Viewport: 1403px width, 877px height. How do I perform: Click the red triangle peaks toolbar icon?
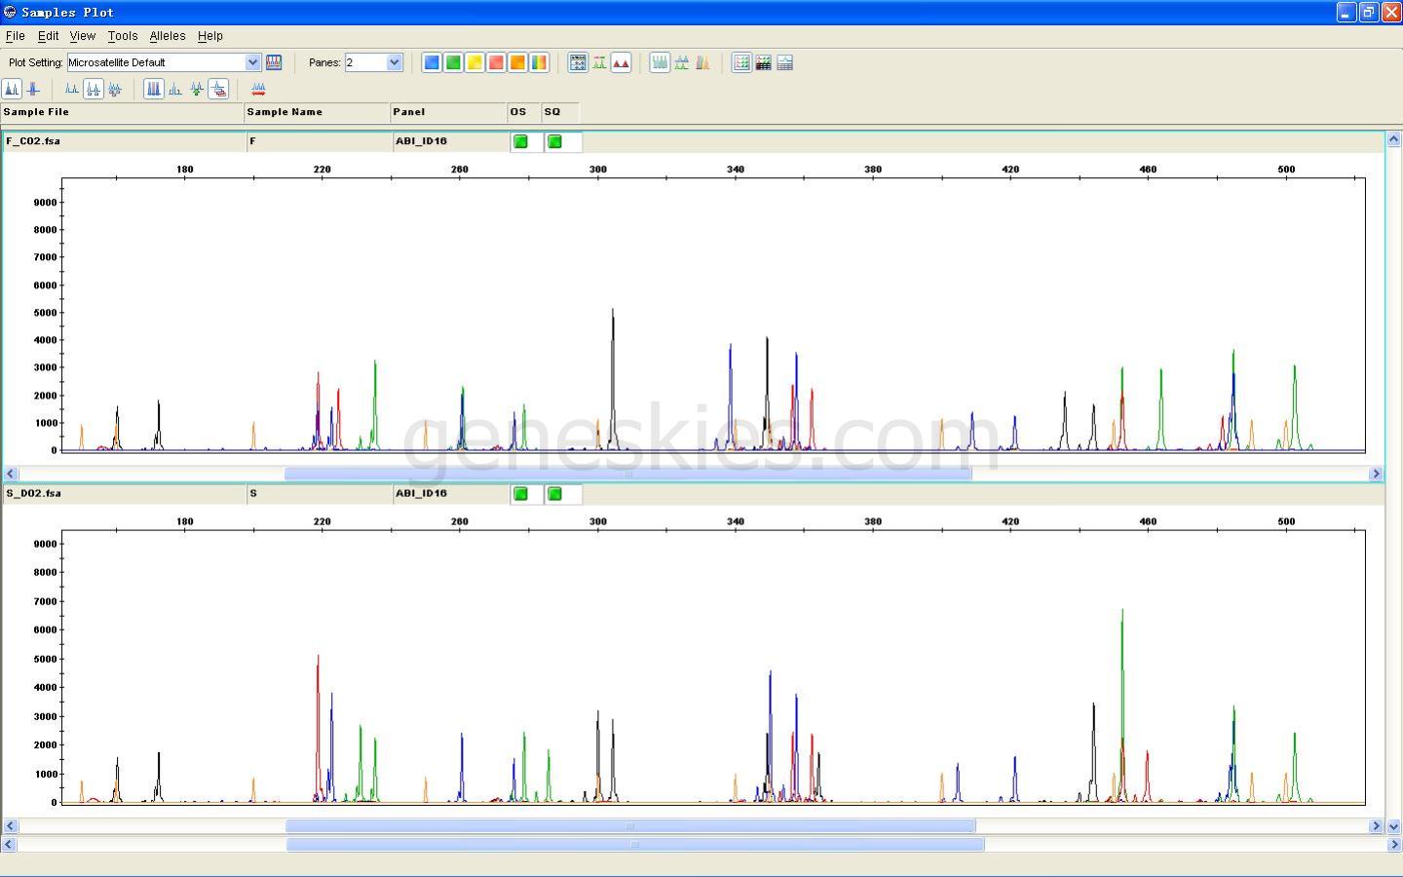[621, 62]
